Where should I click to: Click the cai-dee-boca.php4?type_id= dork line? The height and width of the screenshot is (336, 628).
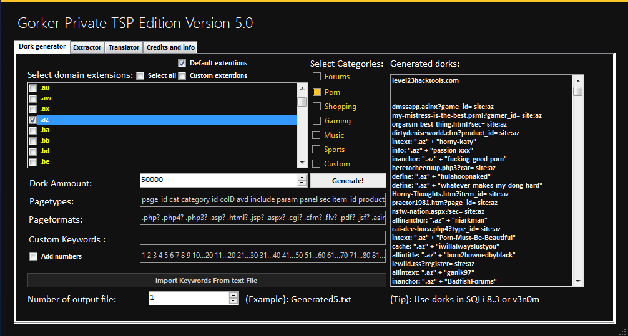point(446,229)
